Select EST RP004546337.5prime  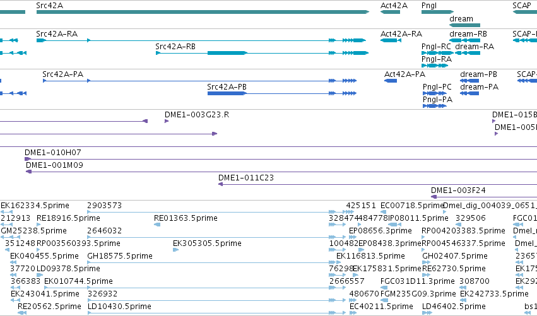pyautogui.click(x=463, y=243)
